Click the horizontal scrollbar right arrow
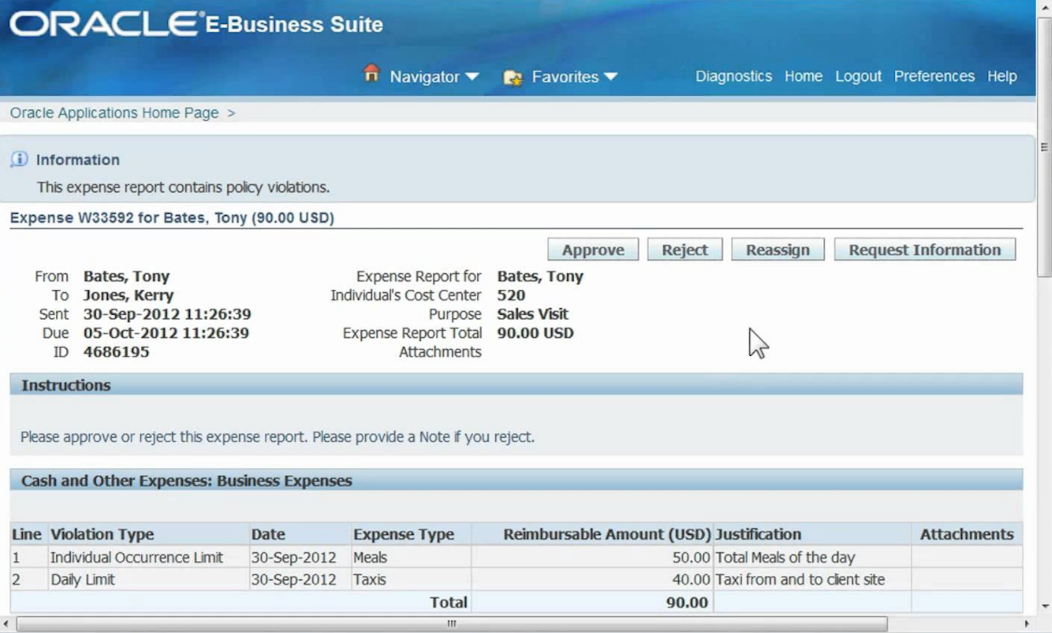1052x633 pixels. coord(1026,624)
